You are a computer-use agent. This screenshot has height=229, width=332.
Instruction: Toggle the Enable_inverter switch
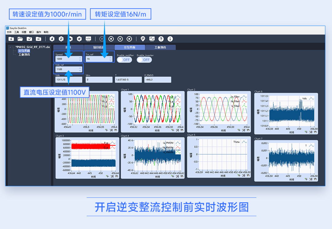click(144, 60)
